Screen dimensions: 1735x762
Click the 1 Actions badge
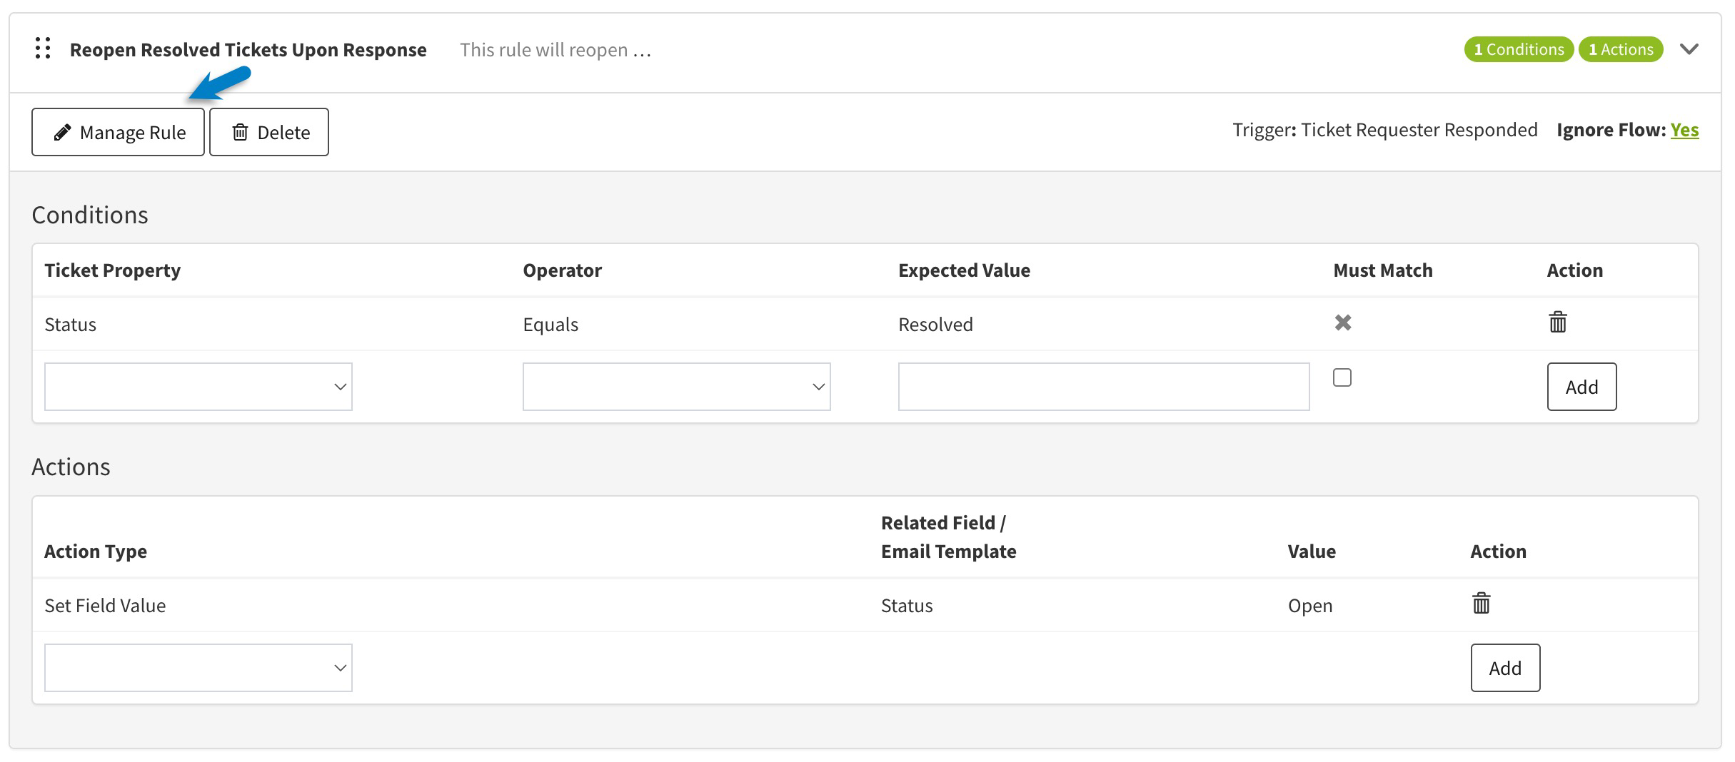coord(1620,49)
